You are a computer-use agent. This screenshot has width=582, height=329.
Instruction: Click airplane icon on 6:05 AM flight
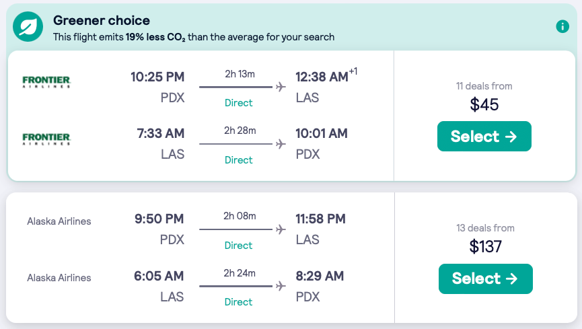(x=281, y=287)
